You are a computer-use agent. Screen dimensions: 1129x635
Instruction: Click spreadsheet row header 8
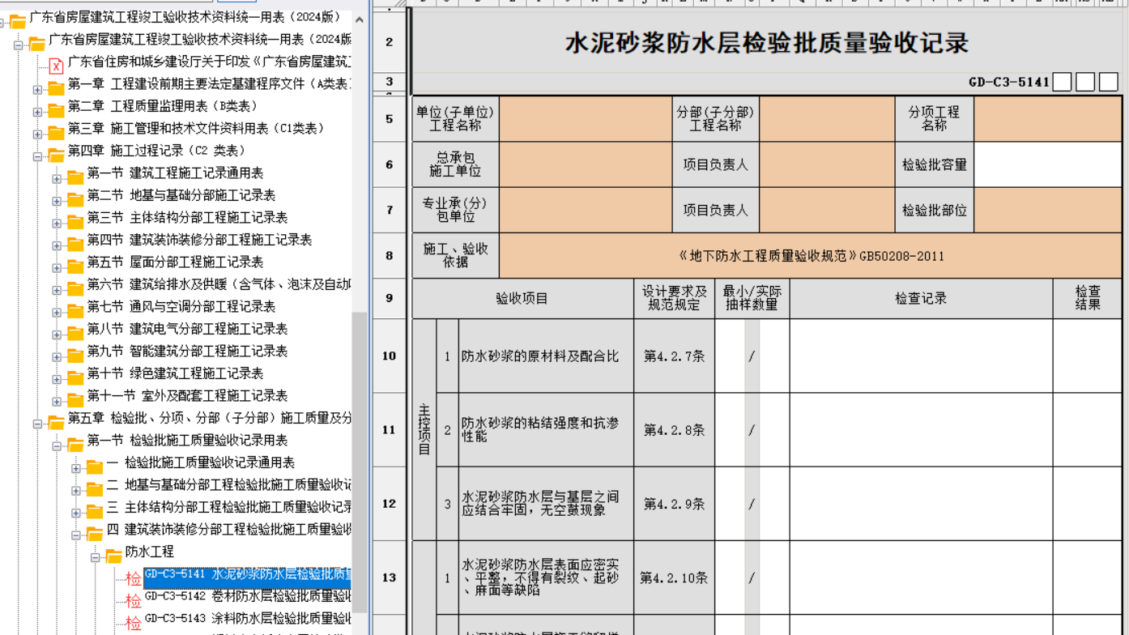pyautogui.click(x=390, y=256)
